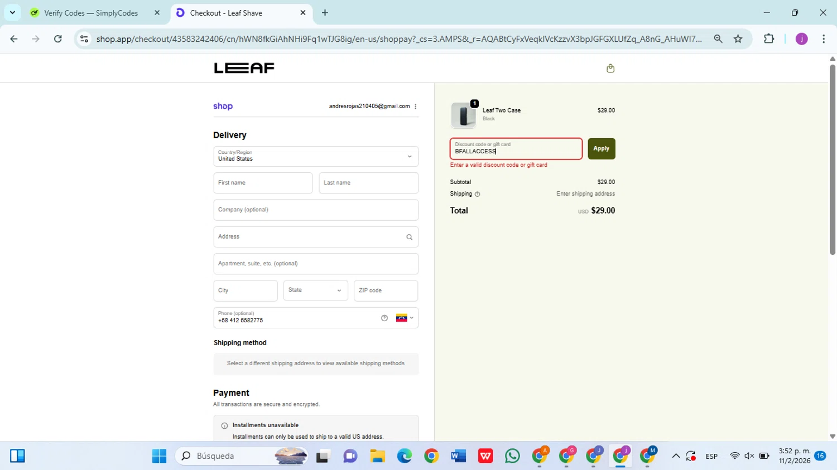Screen dimensions: 837x470
Task: Open Chrome three-dot menu
Action: [x=824, y=38]
